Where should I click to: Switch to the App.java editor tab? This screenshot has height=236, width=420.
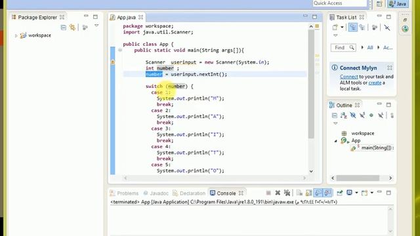[126, 18]
